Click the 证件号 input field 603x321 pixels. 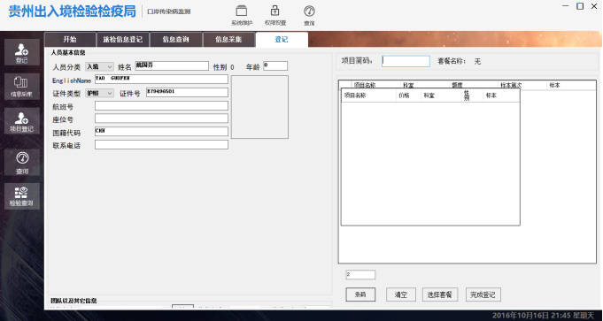tap(187, 93)
